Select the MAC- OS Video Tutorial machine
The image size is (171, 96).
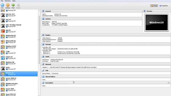point(19,26)
